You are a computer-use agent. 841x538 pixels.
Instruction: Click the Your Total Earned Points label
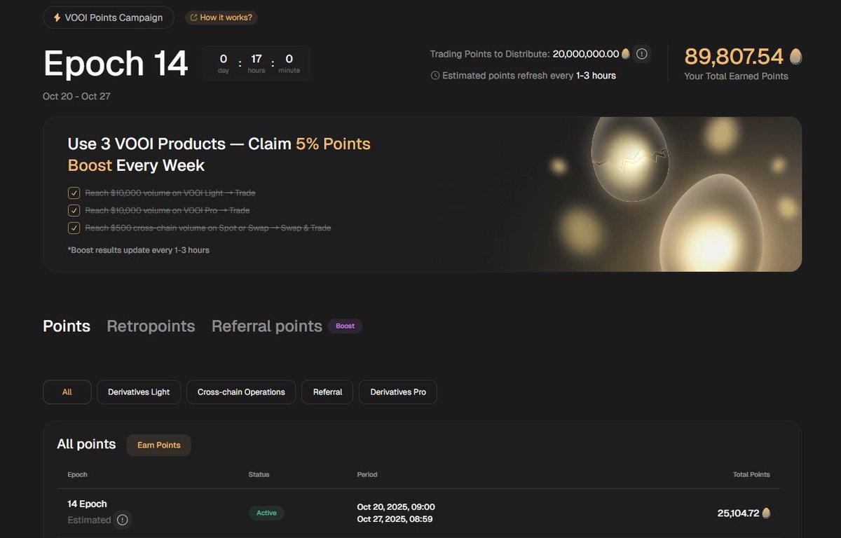click(x=736, y=76)
